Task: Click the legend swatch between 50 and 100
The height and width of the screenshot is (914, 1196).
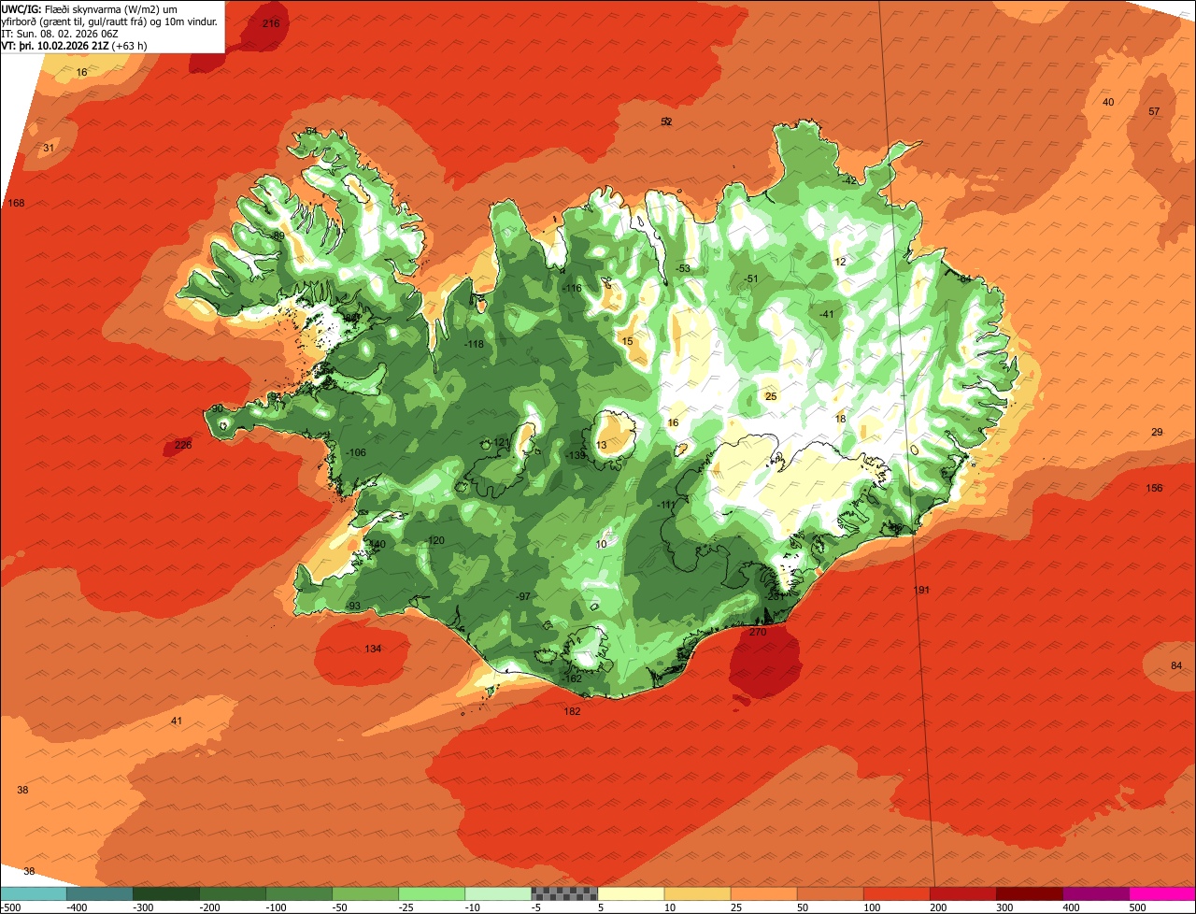Action: click(x=830, y=893)
